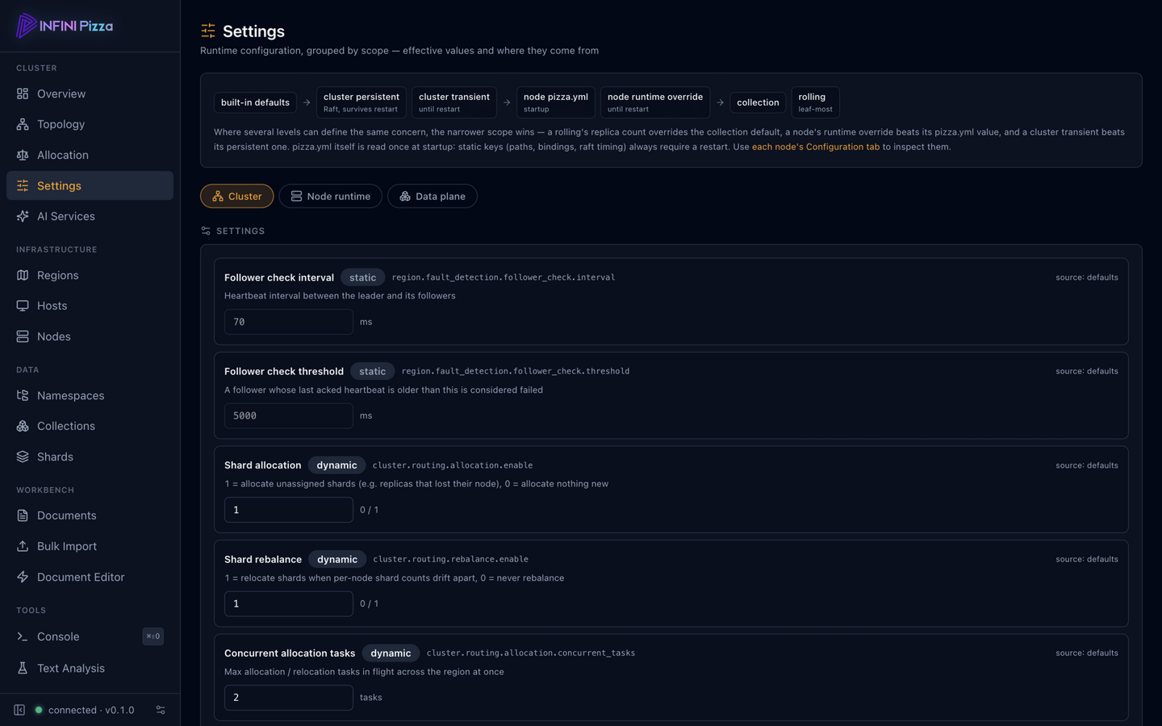Switch to the Data plane tab

pos(433,196)
